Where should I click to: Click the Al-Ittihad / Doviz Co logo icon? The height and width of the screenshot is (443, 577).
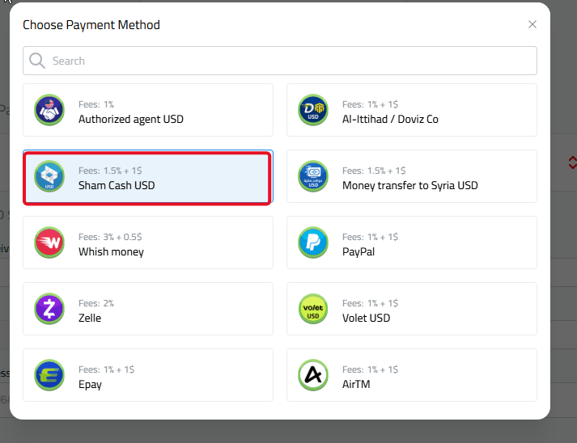click(313, 110)
